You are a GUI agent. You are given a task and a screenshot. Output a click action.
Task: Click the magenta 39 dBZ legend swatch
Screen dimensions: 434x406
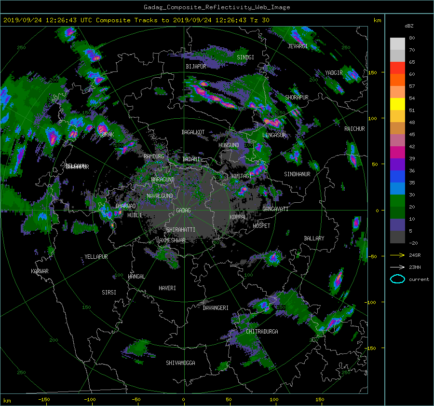397,152
